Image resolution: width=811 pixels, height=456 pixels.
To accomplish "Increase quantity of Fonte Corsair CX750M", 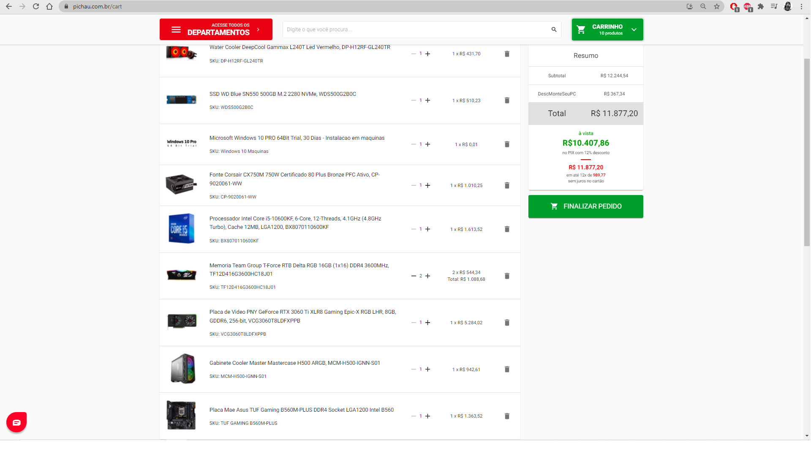I will click(x=427, y=185).
